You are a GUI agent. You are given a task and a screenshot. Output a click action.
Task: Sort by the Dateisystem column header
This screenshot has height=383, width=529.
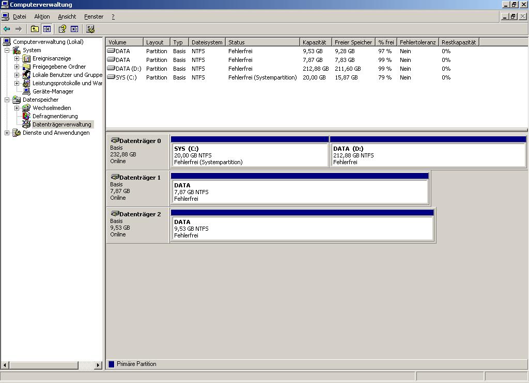coord(207,42)
